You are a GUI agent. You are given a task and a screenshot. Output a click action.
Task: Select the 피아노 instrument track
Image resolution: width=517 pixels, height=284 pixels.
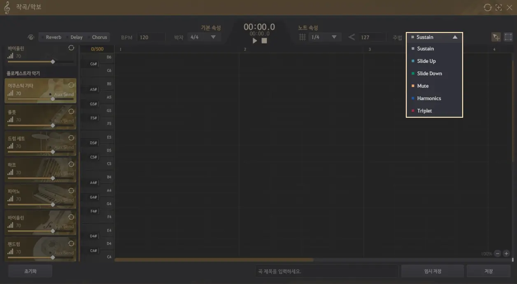click(x=40, y=196)
